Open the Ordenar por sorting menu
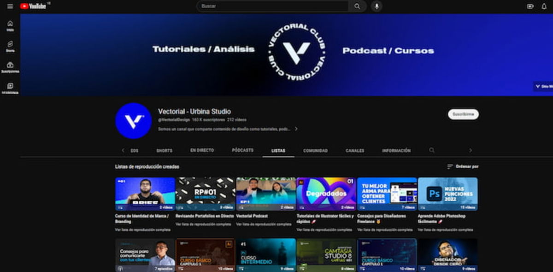Screen dimensions: 553x272 [461, 166]
